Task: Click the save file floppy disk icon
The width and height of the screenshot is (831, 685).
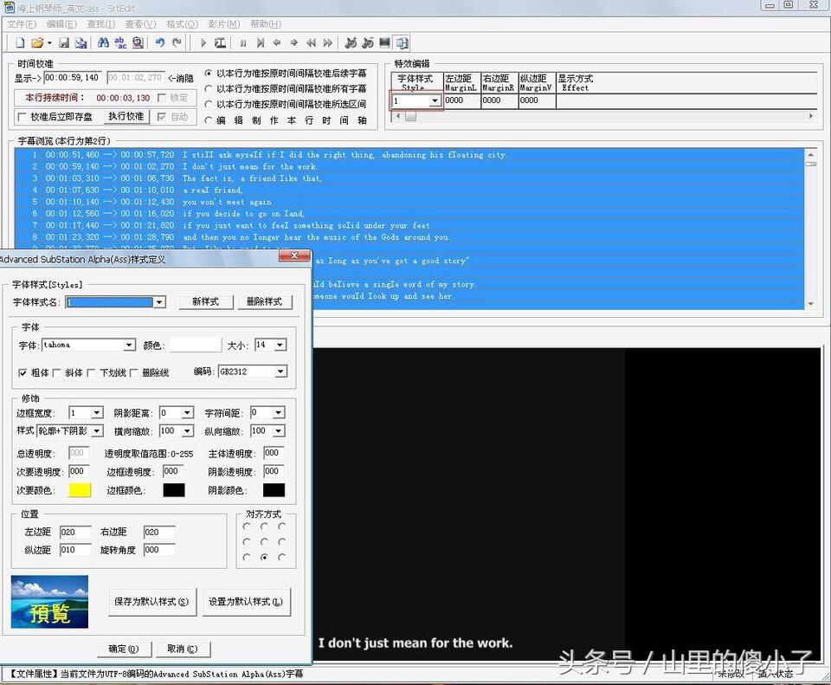Action: click(66, 42)
